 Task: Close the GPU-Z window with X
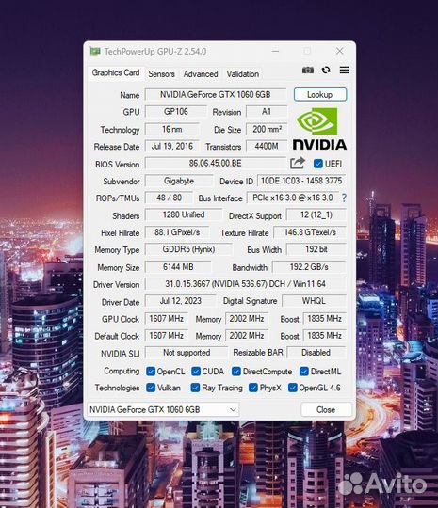340,51
